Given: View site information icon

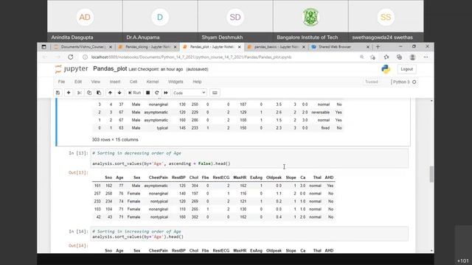Looking at the screenshot, I should click(86, 57).
